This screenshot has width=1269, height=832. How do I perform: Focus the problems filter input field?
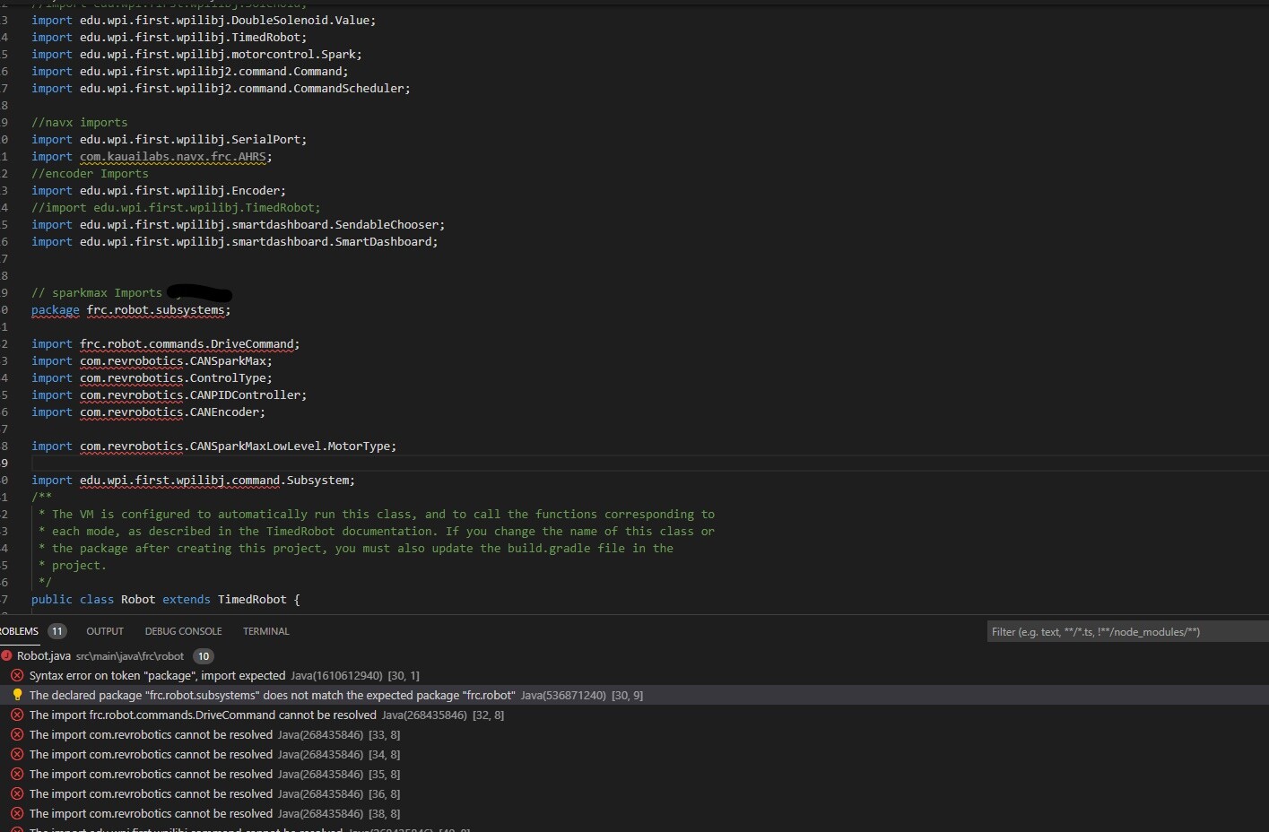pos(1127,632)
